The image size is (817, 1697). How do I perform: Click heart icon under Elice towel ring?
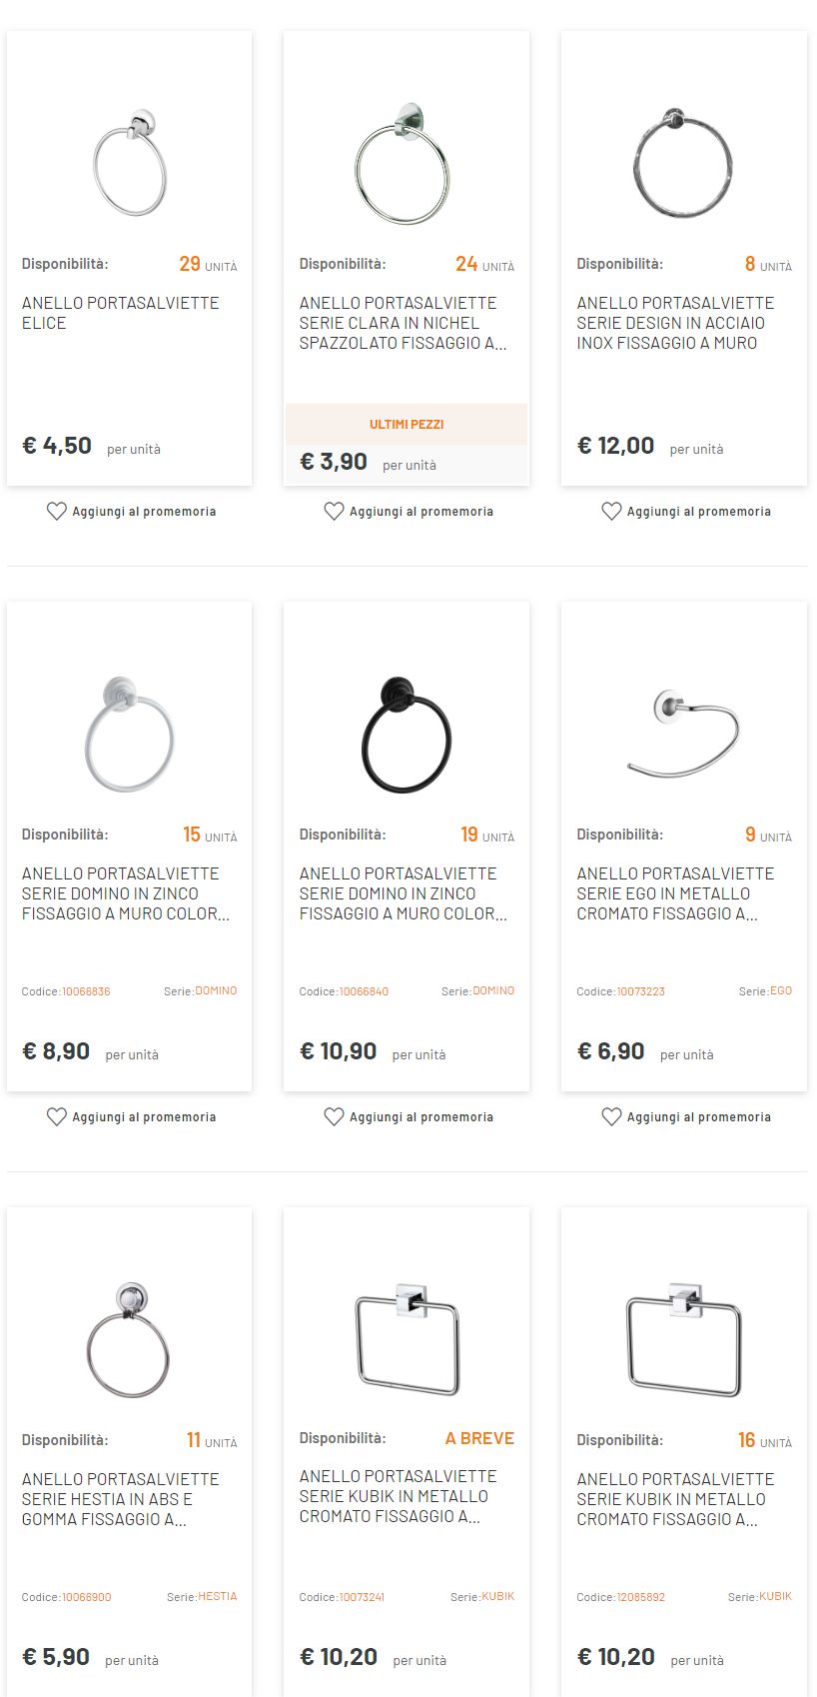coord(57,512)
